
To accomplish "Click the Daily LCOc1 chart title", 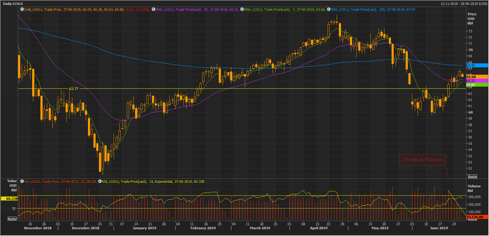I will (13, 4).
